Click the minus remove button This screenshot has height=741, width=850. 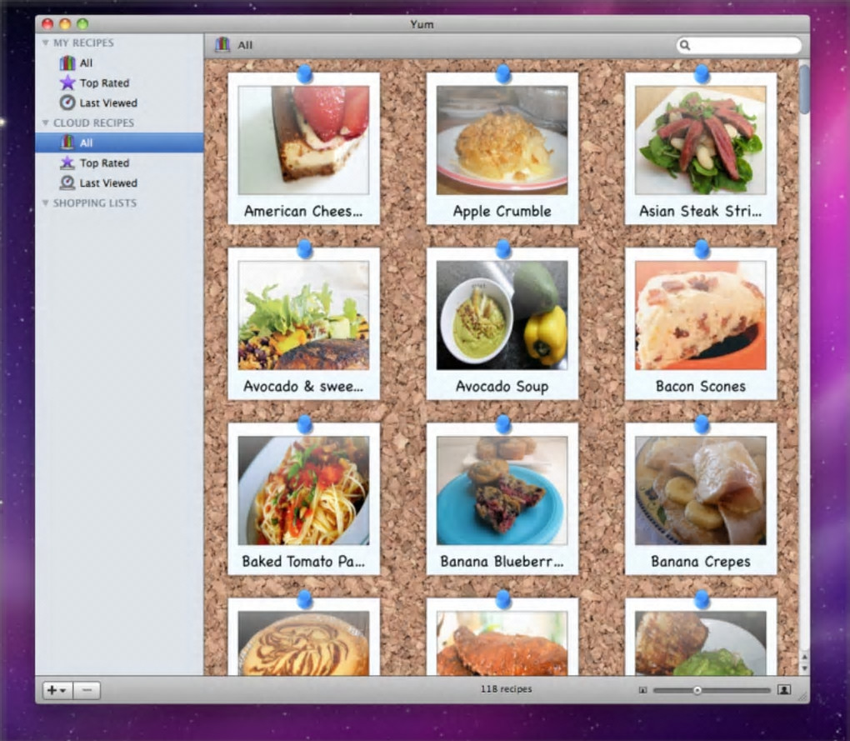(x=87, y=690)
